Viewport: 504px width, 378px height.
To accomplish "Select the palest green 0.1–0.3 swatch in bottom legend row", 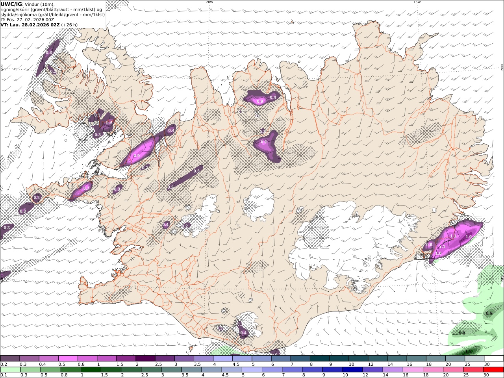I will point(10,370).
